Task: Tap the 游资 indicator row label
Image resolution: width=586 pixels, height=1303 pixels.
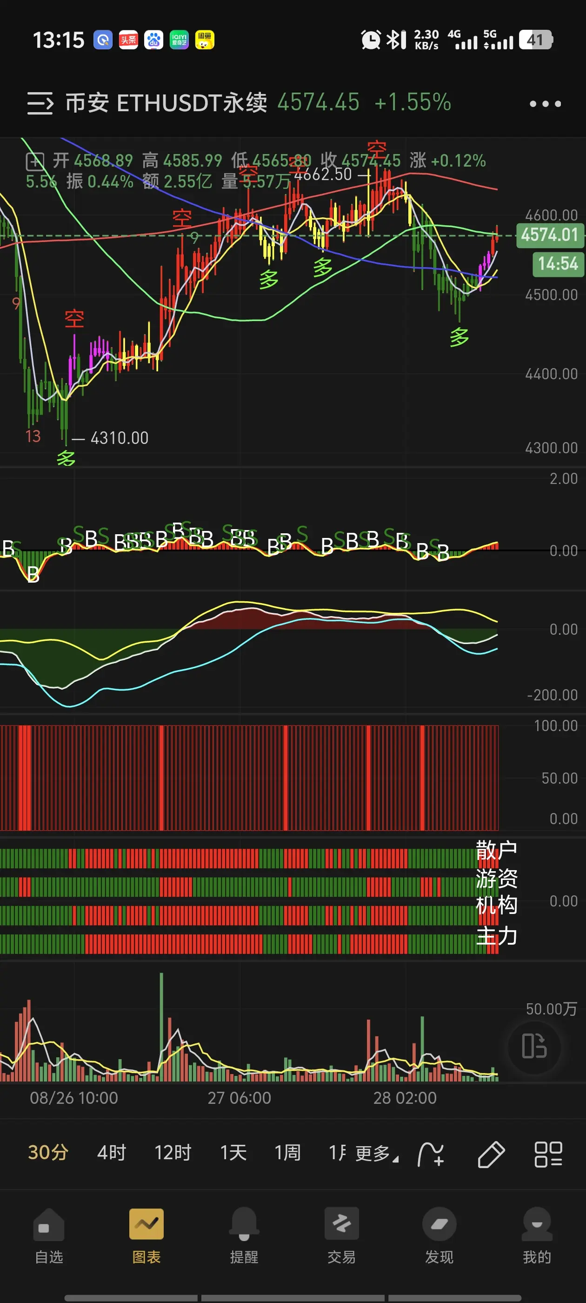Action: [x=497, y=878]
